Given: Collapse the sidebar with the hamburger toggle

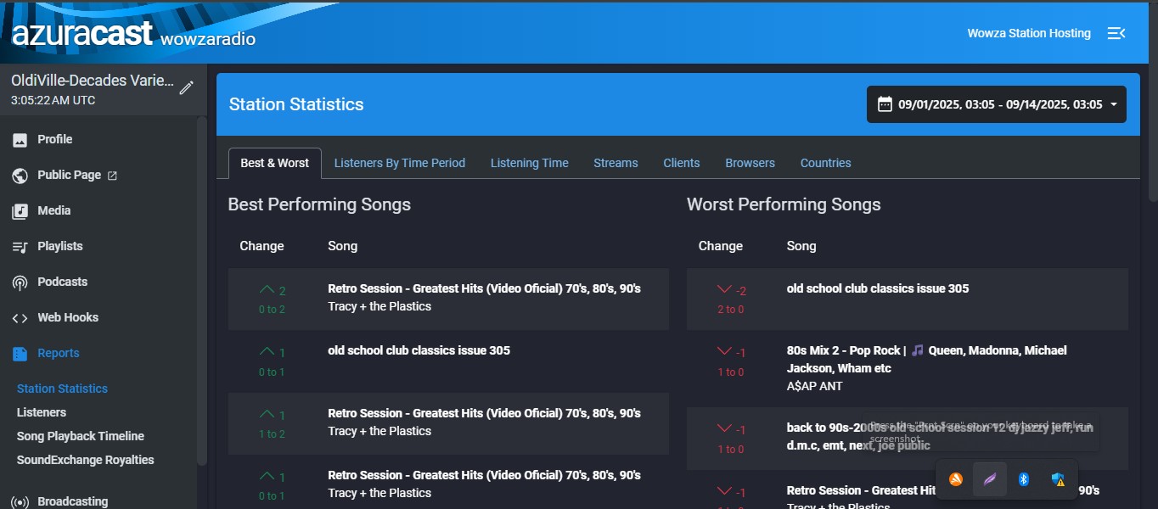Looking at the screenshot, I should 1116,33.
